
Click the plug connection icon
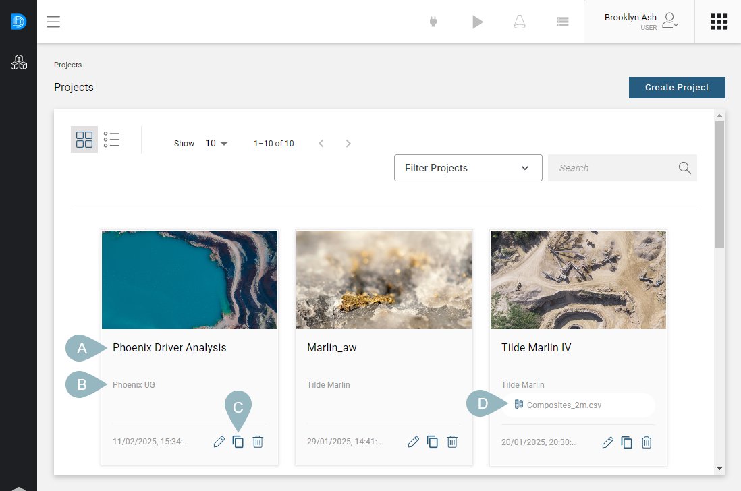[433, 22]
